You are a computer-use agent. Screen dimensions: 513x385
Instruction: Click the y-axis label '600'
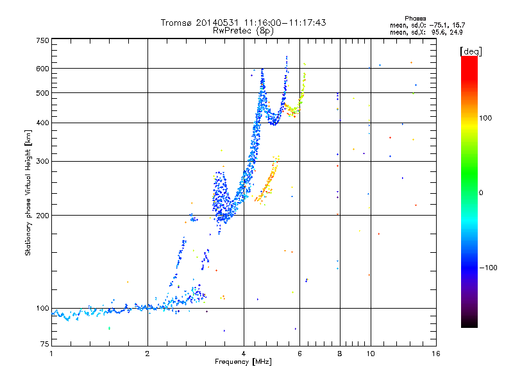click(42, 69)
